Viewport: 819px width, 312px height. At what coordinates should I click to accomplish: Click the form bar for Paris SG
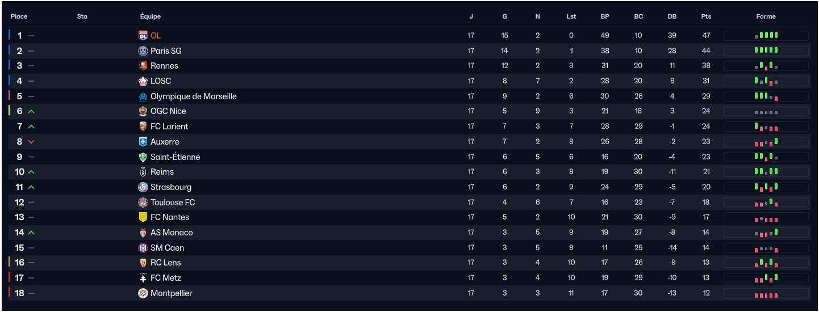click(766, 51)
